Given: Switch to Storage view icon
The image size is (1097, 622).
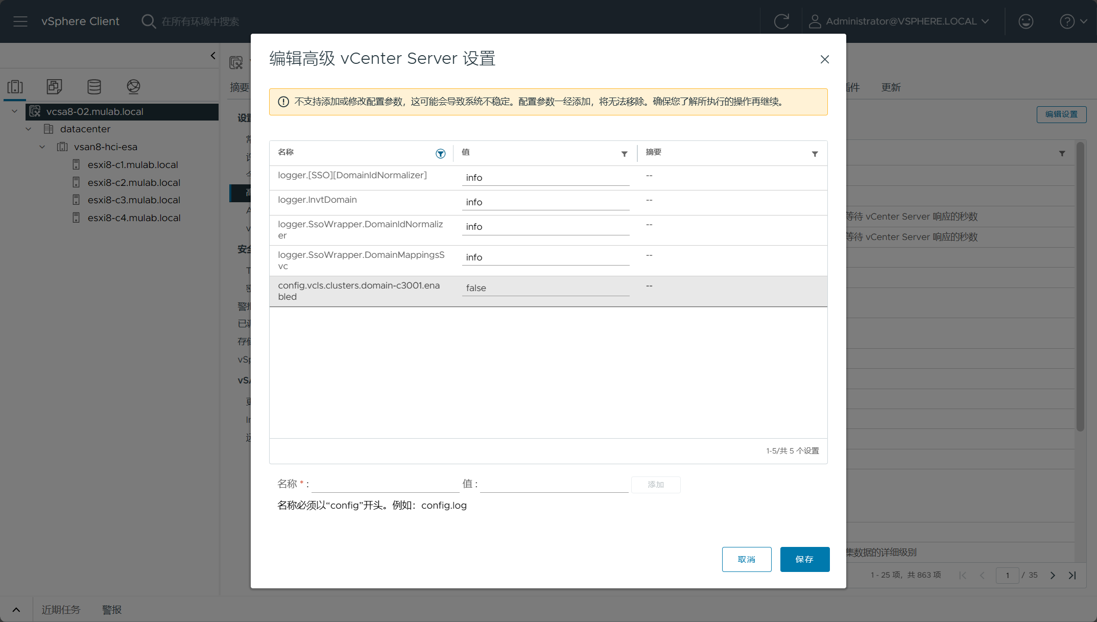Looking at the screenshot, I should 94,87.
